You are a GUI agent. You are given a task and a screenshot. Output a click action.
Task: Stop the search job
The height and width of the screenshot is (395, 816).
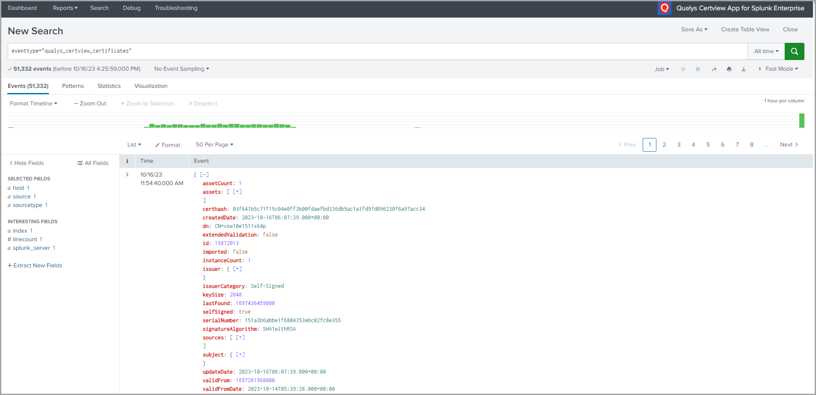[x=698, y=69]
